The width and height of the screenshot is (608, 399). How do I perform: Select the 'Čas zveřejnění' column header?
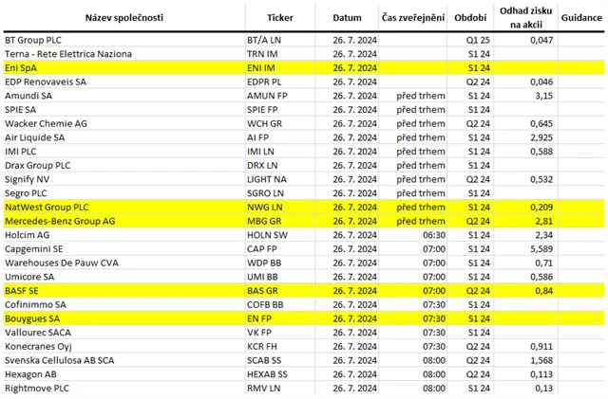coord(413,17)
